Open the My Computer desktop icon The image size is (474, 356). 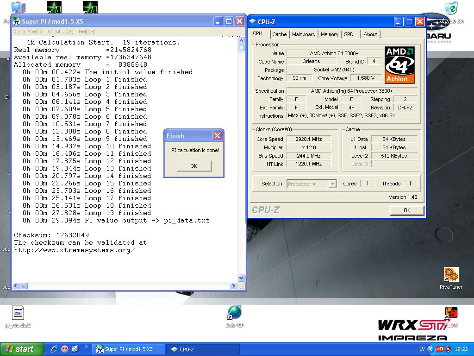click(x=18, y=8)
